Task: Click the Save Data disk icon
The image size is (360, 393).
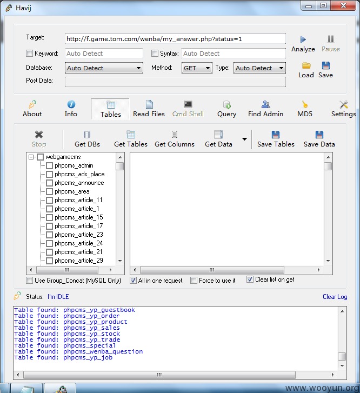Action: coord(319,135)
